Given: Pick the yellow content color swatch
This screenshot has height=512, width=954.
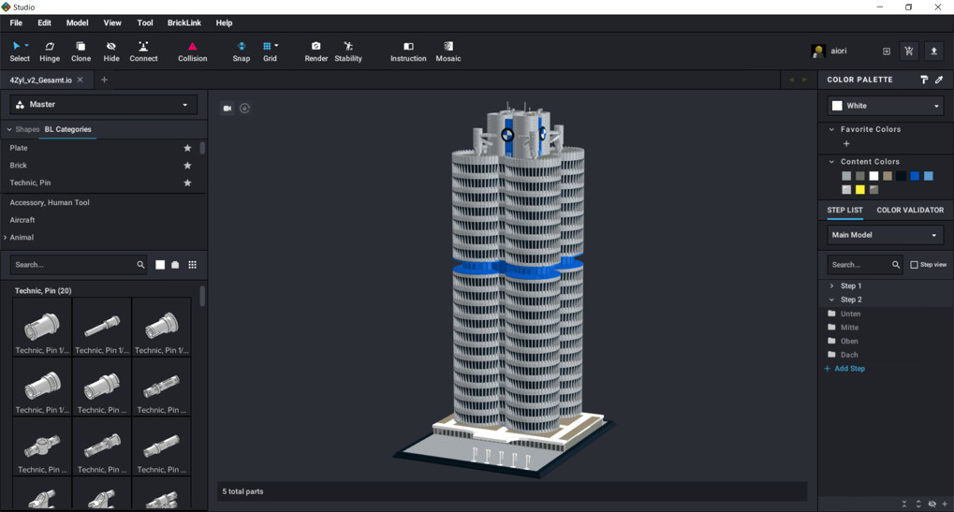Looking at the screenshot, I should pyautogui.click(x=859, y=190).
